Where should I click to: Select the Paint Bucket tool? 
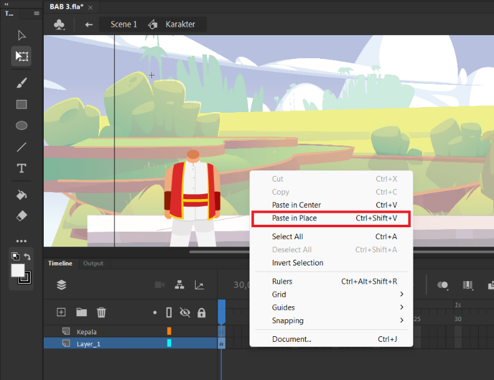pyautogui.click(x=21, y=195)
